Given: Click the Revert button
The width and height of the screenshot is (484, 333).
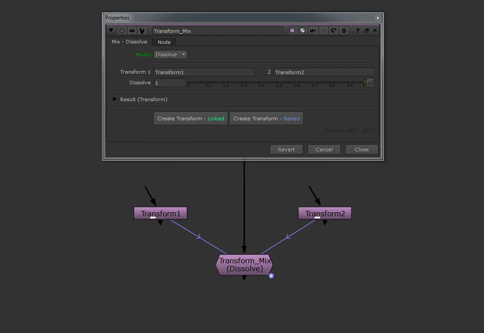Looking at the screenshot, I should click(x=286, y=149).
